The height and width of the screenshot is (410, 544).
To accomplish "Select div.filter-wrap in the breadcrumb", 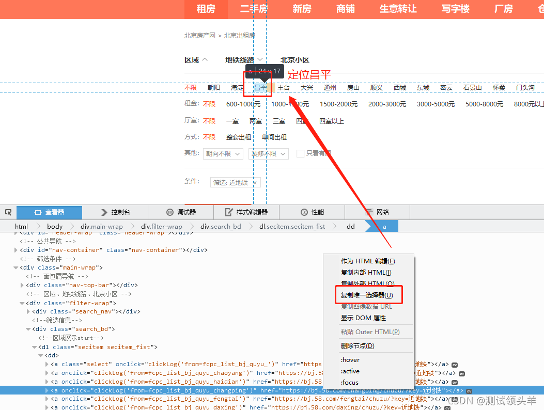I will [161, 227].
